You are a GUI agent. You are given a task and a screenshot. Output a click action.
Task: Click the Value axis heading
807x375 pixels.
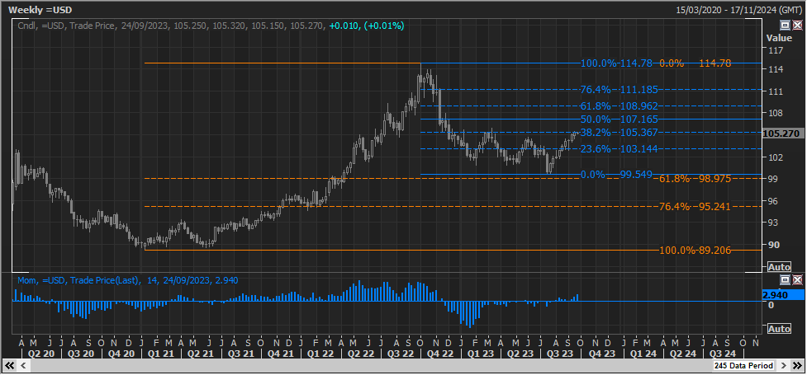click(779, 38)
